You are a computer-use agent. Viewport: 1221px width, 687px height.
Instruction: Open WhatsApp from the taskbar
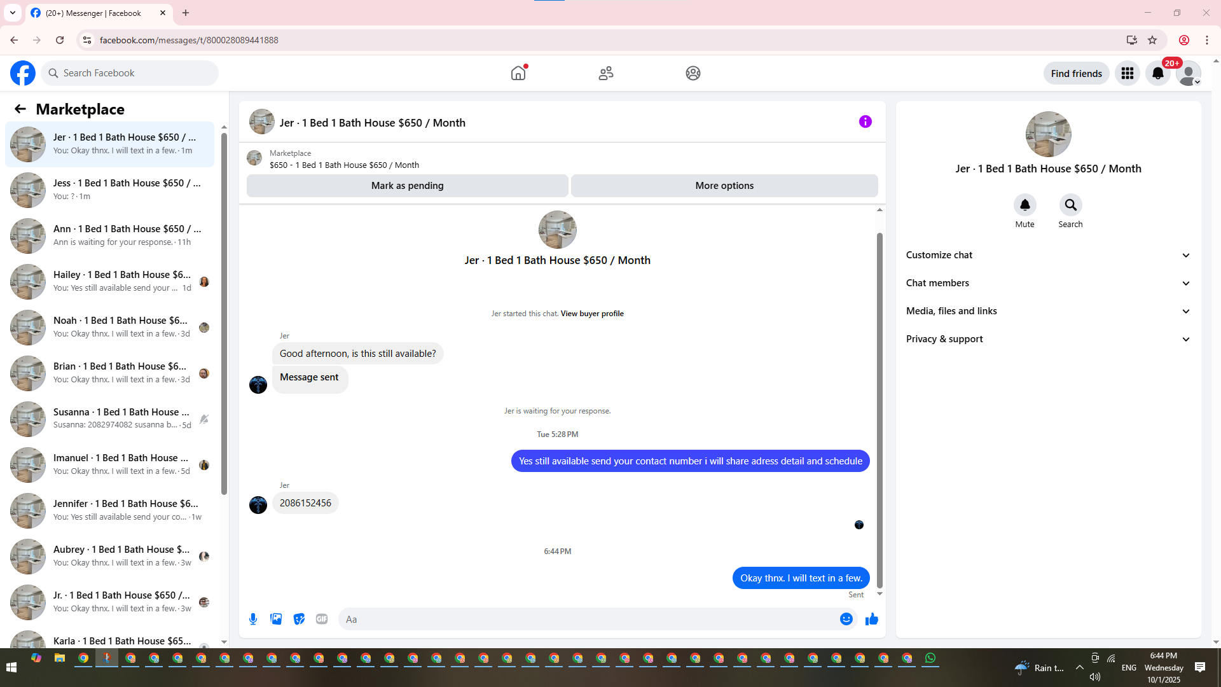point(930,658)
